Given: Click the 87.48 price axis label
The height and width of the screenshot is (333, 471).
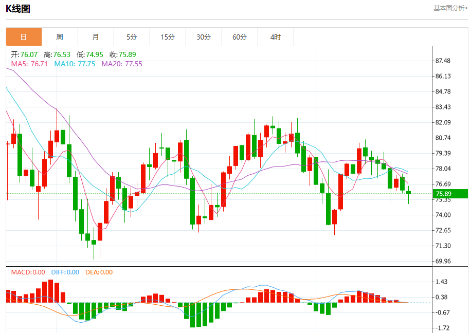Looking at the screenshot, I should point(443,61).
